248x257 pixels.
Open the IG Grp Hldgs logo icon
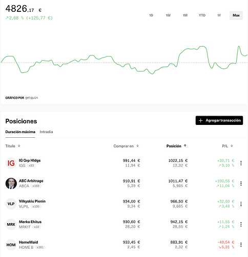pos(11,163)
